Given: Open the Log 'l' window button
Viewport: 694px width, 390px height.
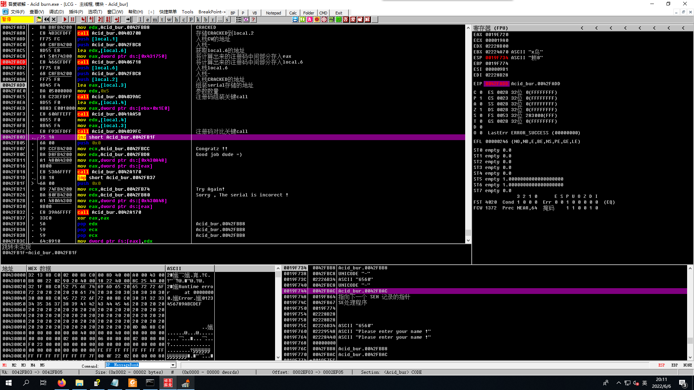Looking at the screenshot, I should [x=140, y=19].
